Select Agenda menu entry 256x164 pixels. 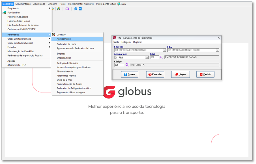point(27,61)
